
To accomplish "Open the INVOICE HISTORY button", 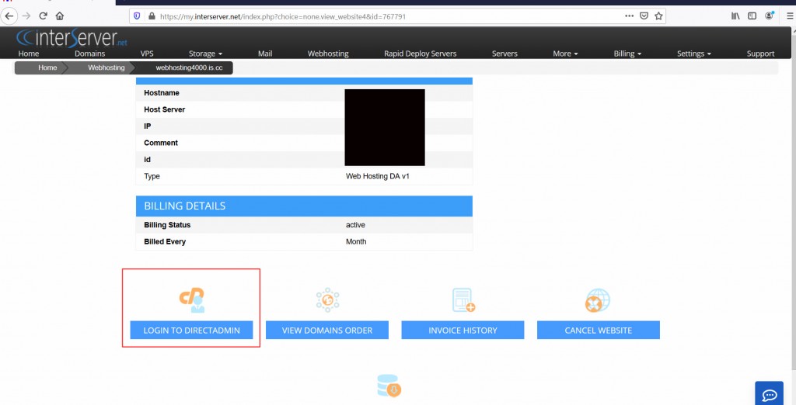I will [463, 330].
